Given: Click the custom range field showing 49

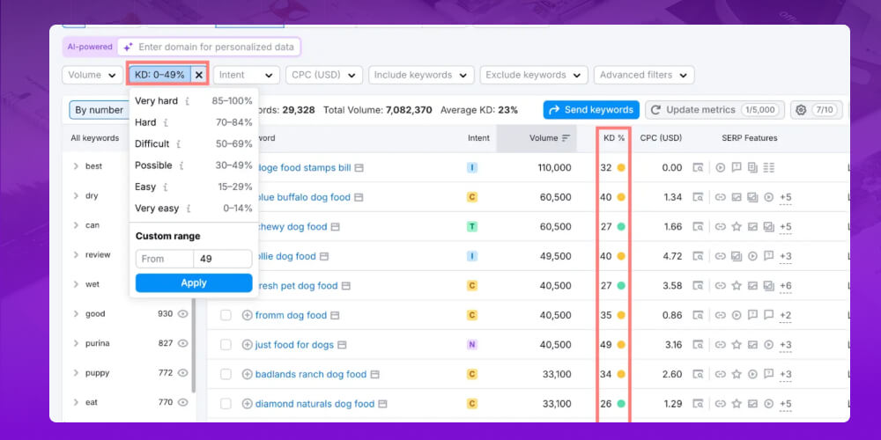Looking at the screenshot, I should click(223, 259).
